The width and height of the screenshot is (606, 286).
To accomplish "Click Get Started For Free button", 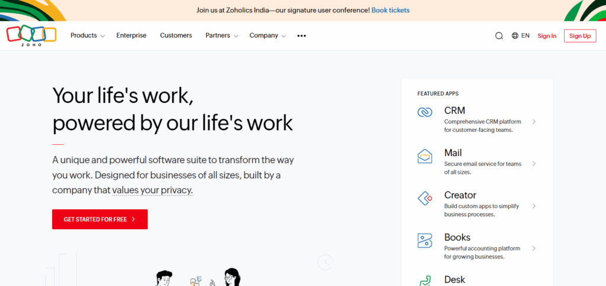I will 99,219.
